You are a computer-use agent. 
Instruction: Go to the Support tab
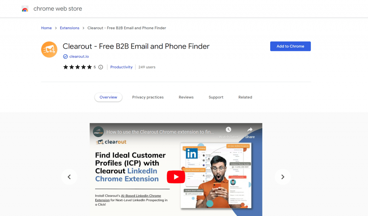click(x=216, y=97)
